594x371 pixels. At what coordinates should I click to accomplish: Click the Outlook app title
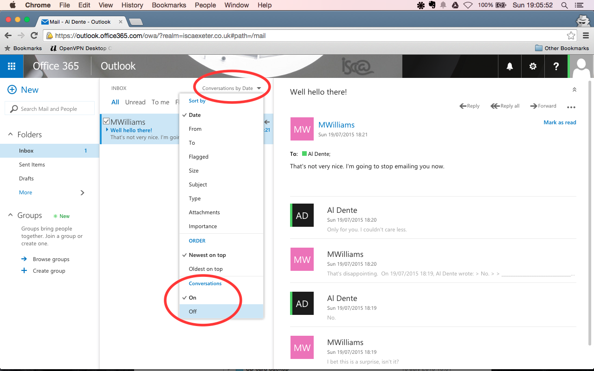coord(118,66)
